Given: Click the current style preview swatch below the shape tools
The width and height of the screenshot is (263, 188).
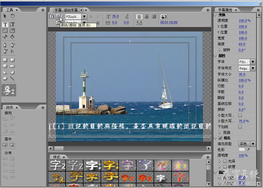Looking at the screenshot, I should click(x=9, y=90).
